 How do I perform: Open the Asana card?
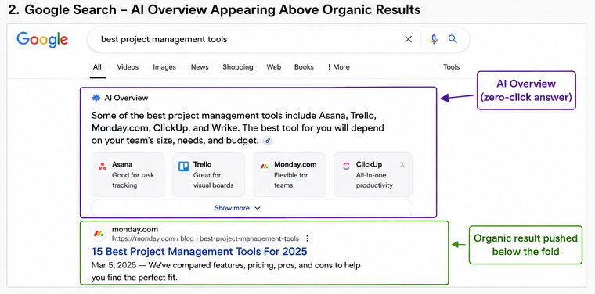coord(128,174)
